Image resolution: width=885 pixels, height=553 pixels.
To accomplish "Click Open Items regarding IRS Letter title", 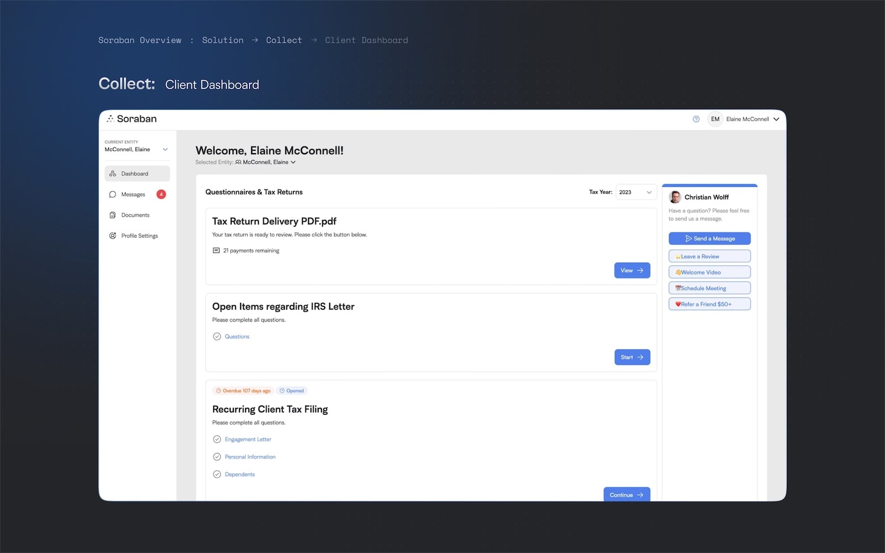I will 283,306.
